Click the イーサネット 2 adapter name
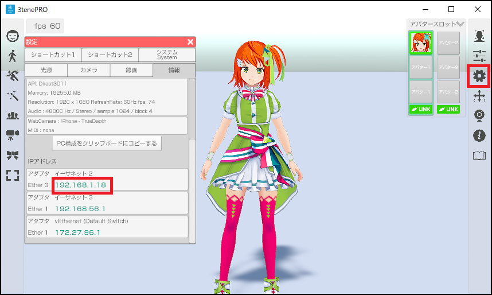 (x=74, y=173)
